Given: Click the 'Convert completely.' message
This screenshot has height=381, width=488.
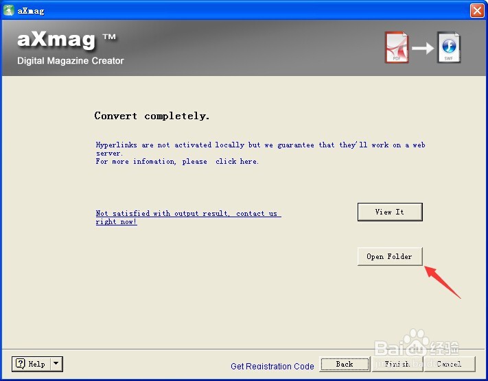Looking at the screenshot, I should point(152,116).
